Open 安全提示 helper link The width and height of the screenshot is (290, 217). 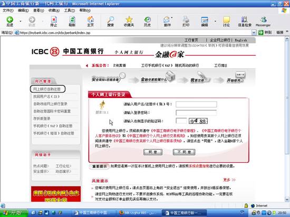(x=41, y=171)
